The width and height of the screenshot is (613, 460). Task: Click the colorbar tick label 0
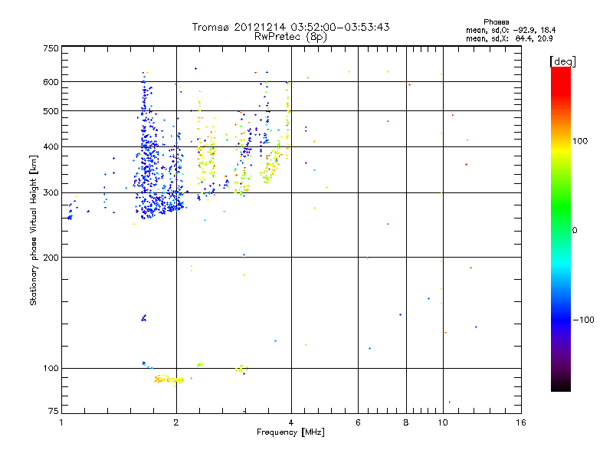(x=575, y=231)
